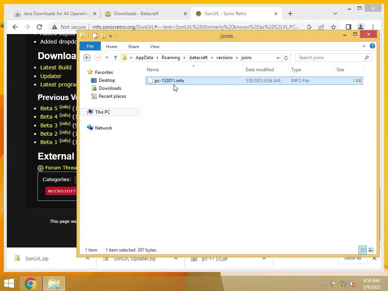Close the SonLVL - Sonic Retro tab

pyautogui.click(x=276, y=14)
